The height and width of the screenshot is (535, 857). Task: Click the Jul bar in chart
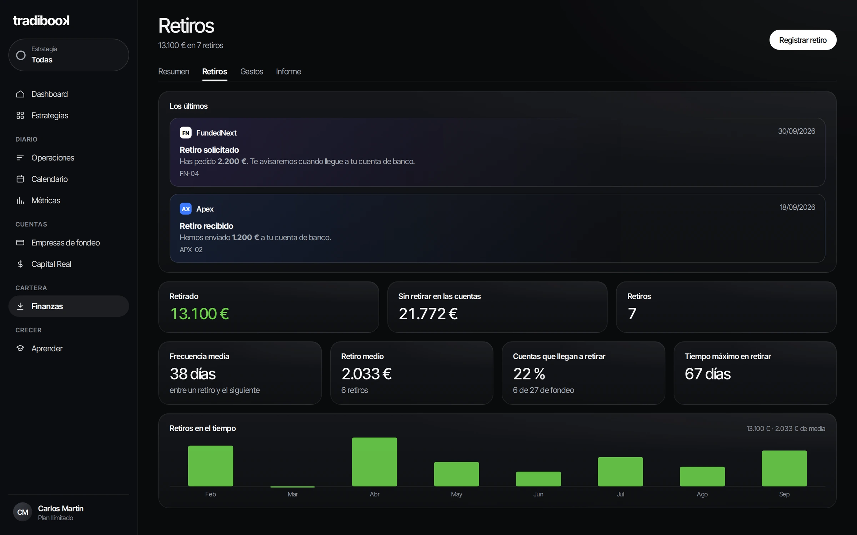[620, 472]
